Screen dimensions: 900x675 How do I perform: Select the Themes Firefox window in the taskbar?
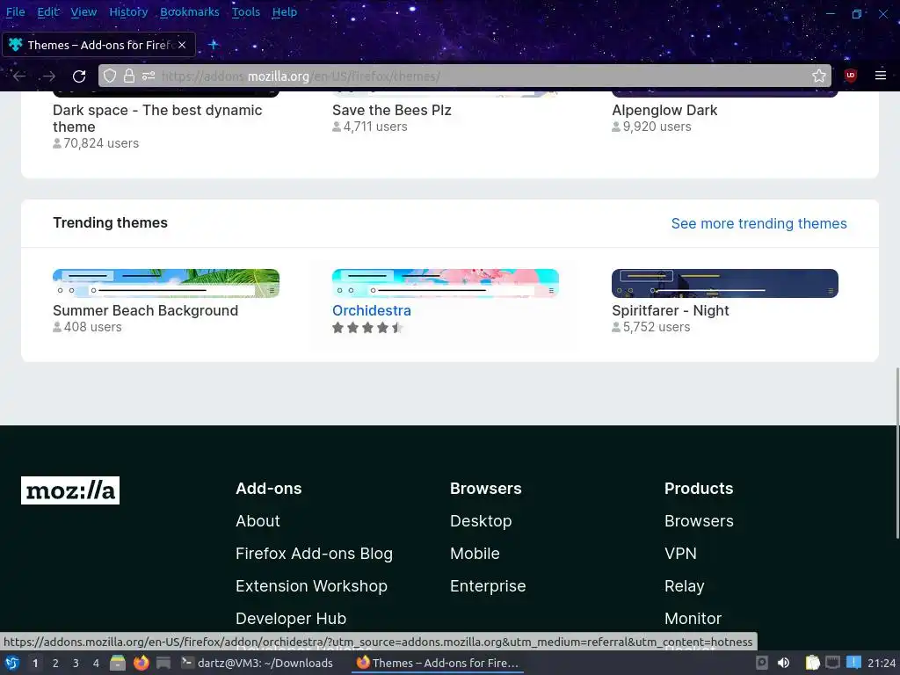(x=438, y=663)
